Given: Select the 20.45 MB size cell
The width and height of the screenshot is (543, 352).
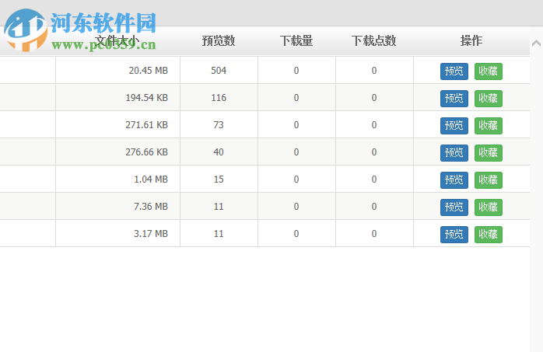Looking at the screenshot, I should (117, 70).
